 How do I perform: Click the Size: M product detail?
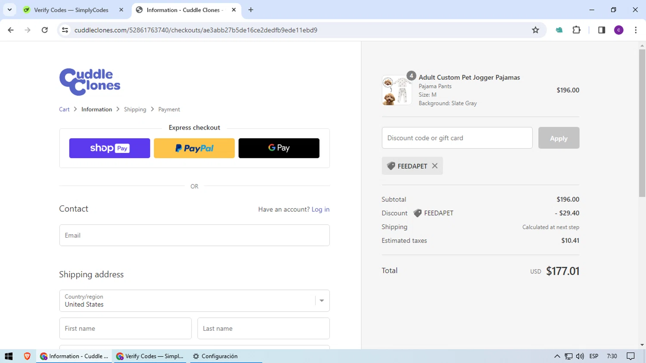[428, 95]
